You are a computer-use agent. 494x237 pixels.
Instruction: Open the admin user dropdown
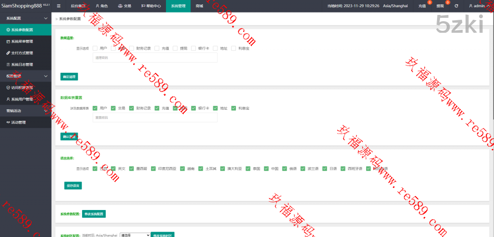[x=479, y=6]
